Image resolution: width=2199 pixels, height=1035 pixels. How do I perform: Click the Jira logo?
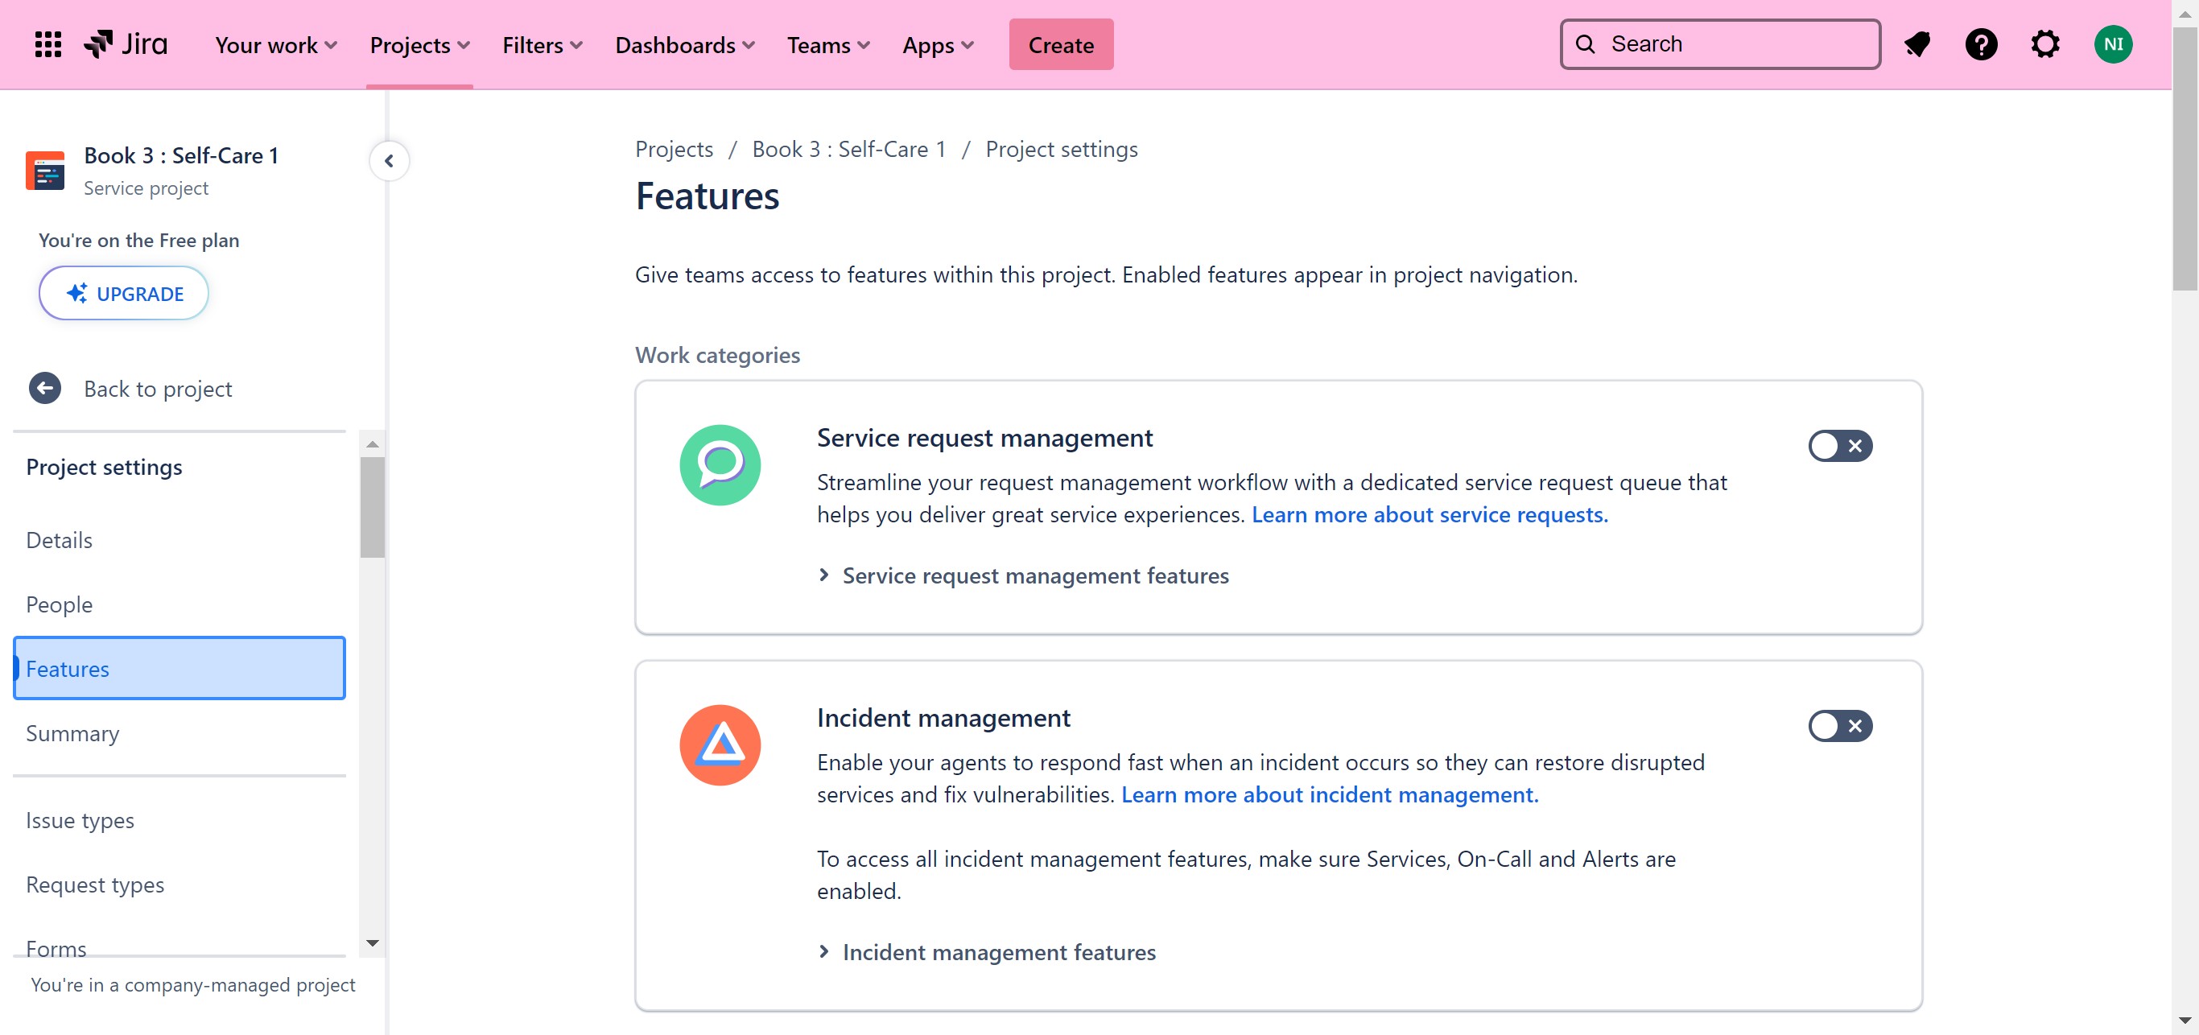(126, 44)
